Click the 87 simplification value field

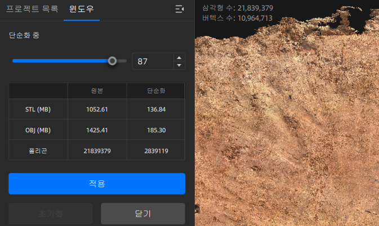(153, 61)
